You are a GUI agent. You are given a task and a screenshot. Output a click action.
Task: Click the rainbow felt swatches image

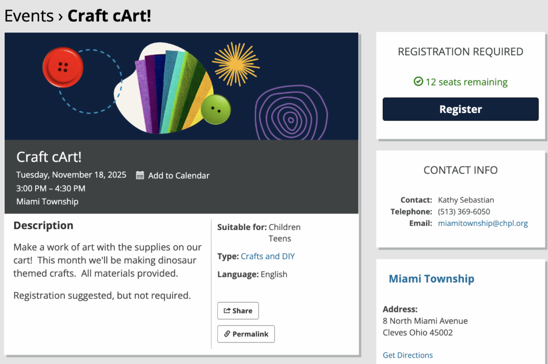(171, 91)
